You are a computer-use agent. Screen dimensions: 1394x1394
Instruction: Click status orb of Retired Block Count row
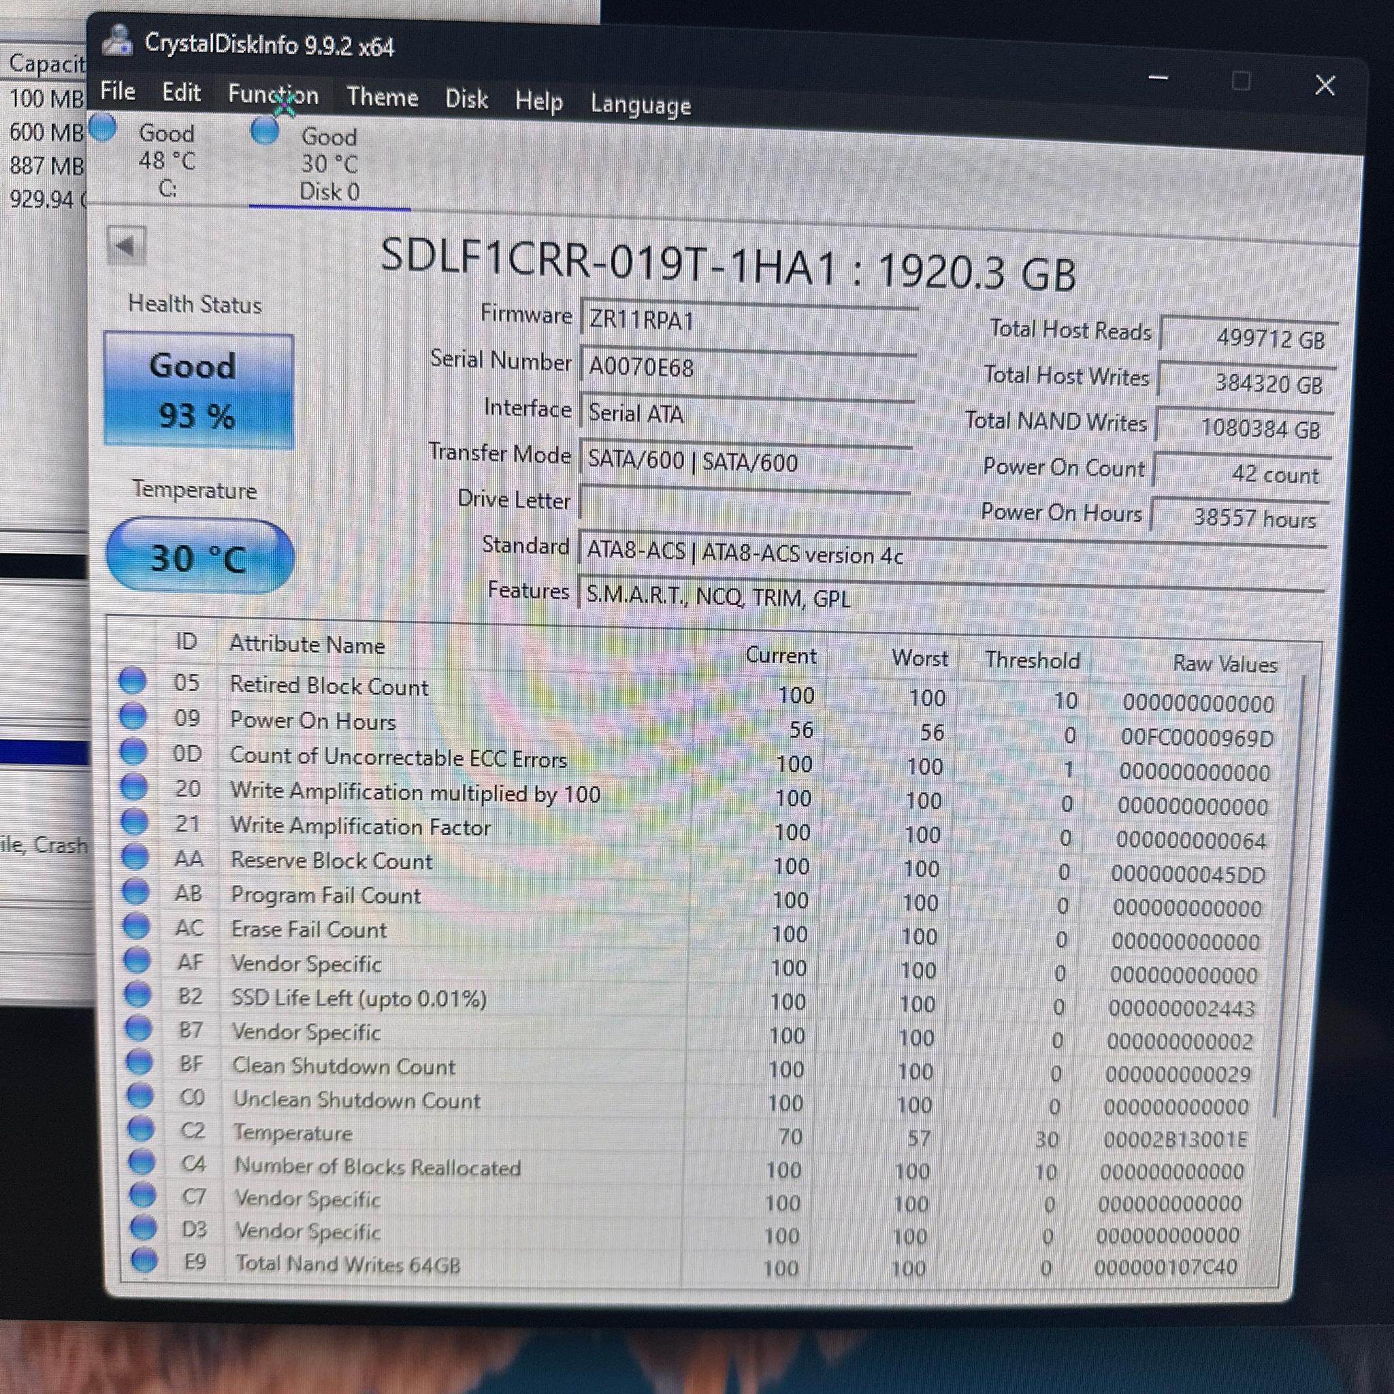(x=133, y=680)
